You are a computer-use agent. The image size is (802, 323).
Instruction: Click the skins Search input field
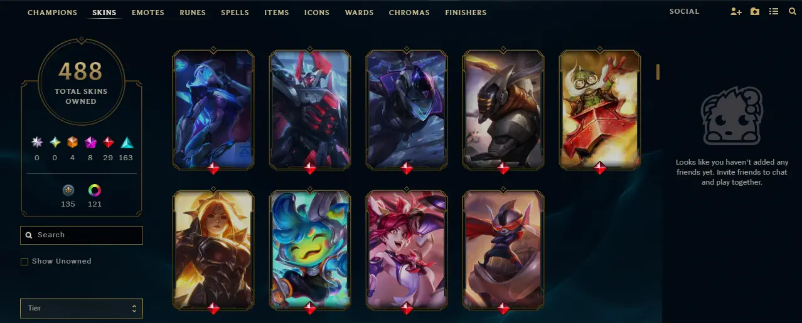click(82, 235)
